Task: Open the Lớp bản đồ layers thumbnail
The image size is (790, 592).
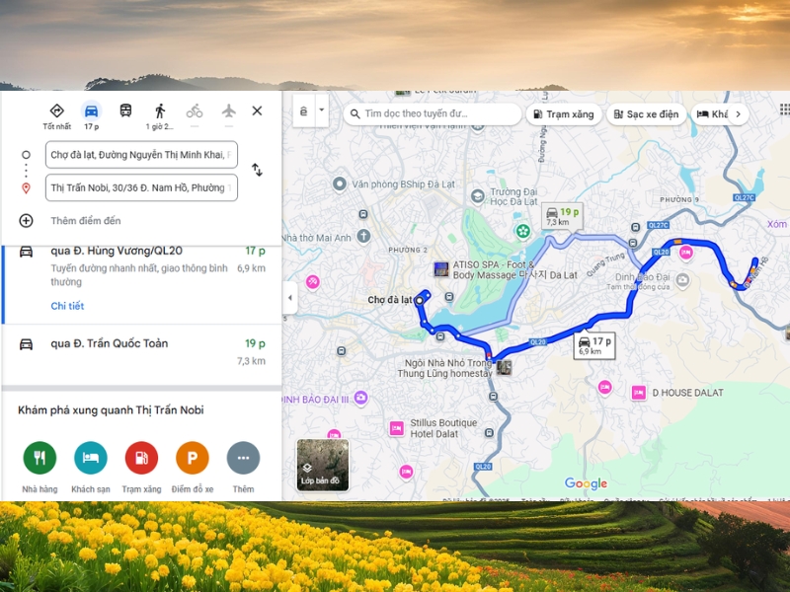Action: tap(323, 464)
